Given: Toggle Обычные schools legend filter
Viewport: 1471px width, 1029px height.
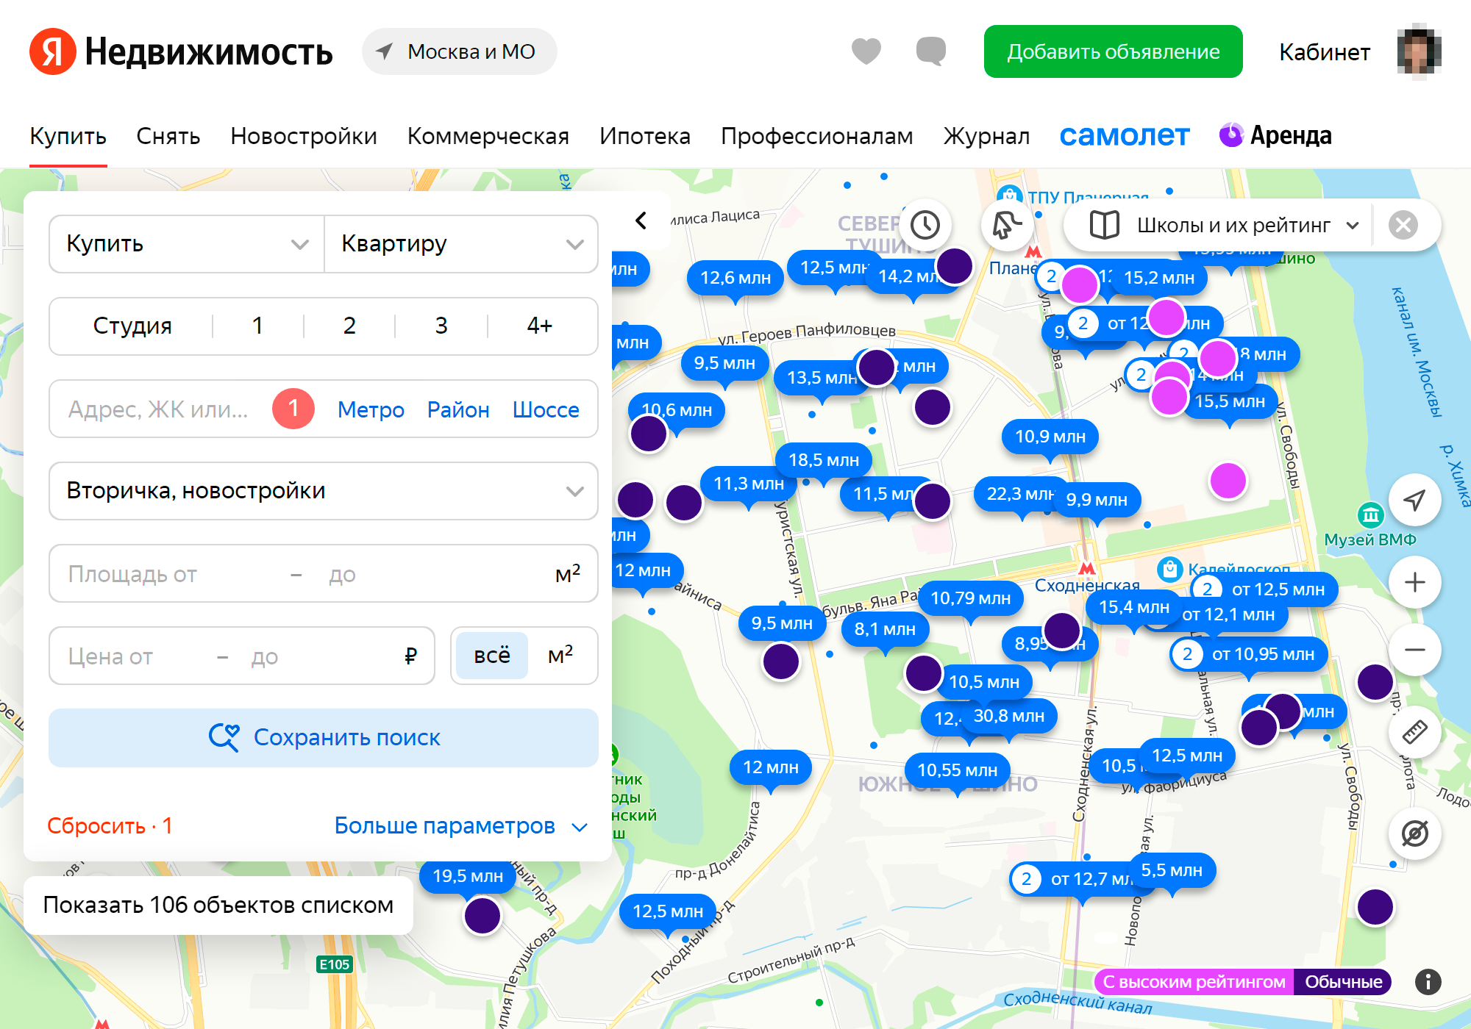Looking at the screenshot, I should pos(1343,982).
